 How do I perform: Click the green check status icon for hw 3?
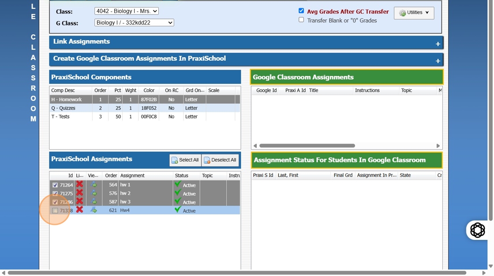click(x=178, y=201)
